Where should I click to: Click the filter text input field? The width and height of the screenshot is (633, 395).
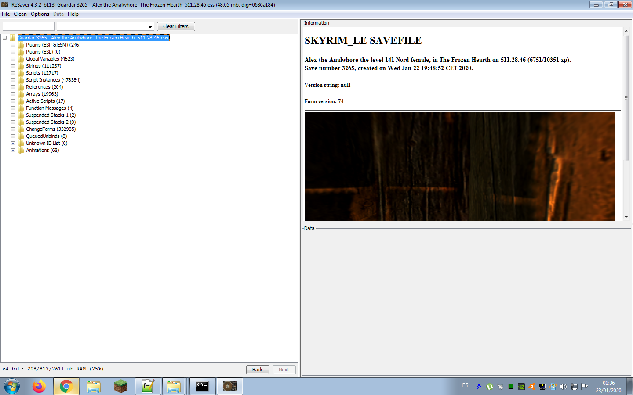point(29,26)
